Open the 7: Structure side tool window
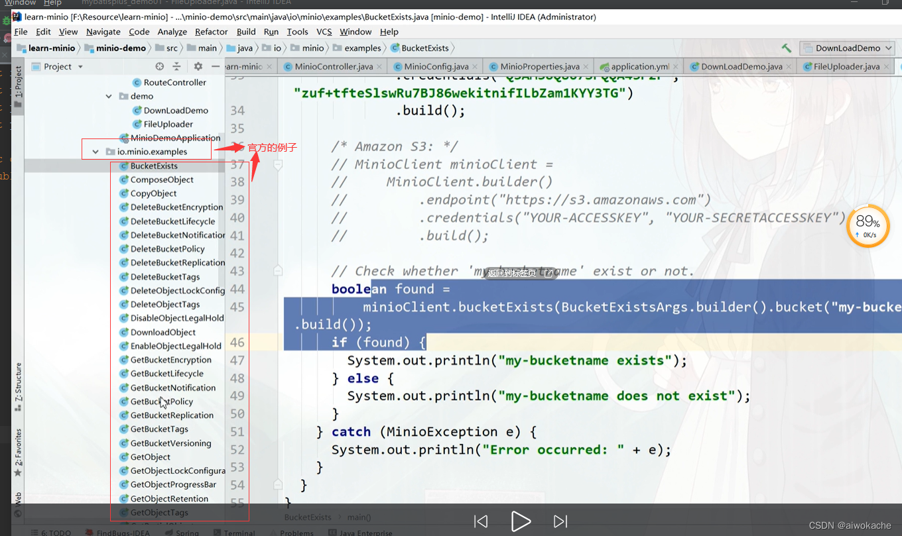The height and width of the screenshot is (536, 902). [18, 387]
